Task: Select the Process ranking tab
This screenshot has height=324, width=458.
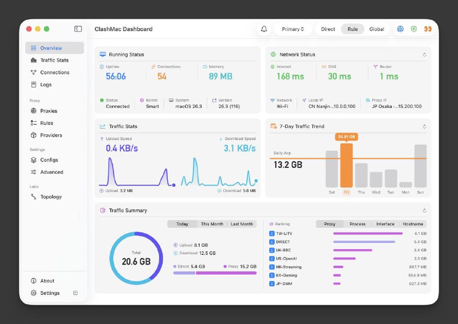Action: [x=357, y=224]
